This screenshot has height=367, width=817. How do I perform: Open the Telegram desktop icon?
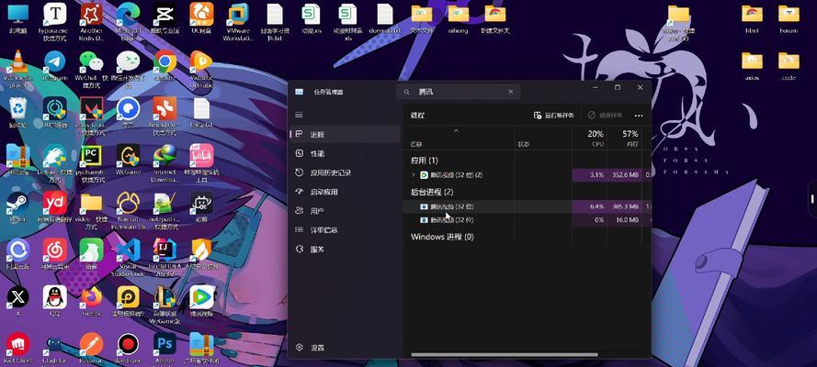click(x=54, y=61)
